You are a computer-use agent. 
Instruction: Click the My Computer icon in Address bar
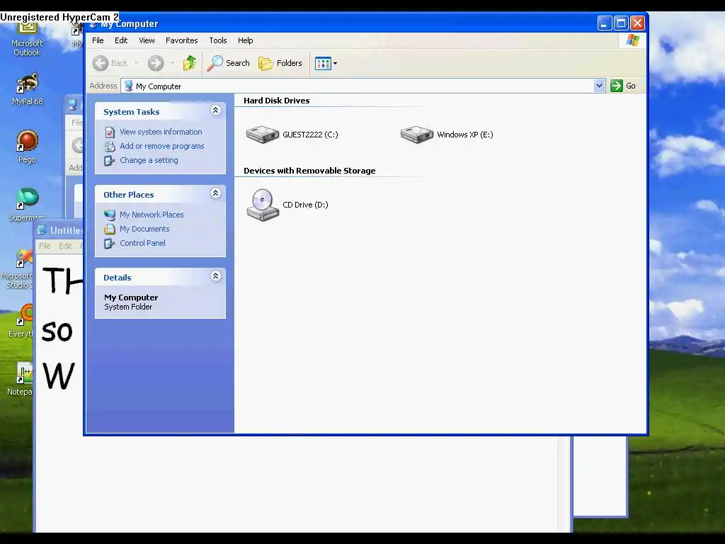[129, 86]
